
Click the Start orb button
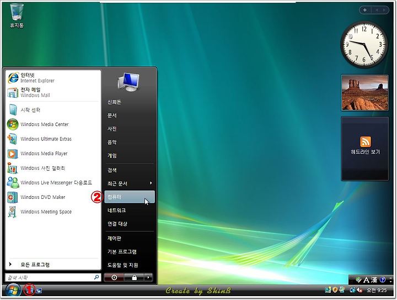tap(13, 291)
